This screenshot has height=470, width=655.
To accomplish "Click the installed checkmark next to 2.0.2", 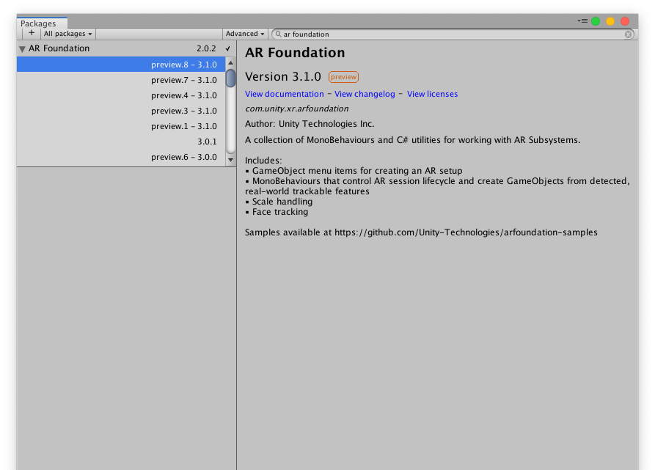I will tap(228, 48).
